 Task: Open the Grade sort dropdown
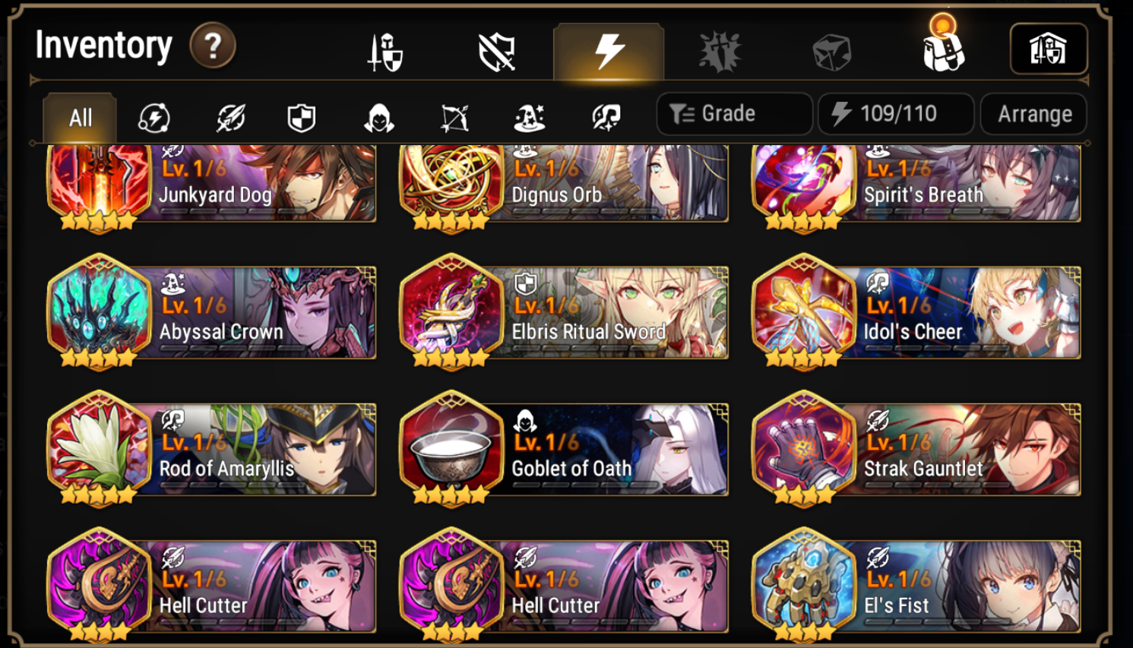pyautogui.click(x=734, y=114)
